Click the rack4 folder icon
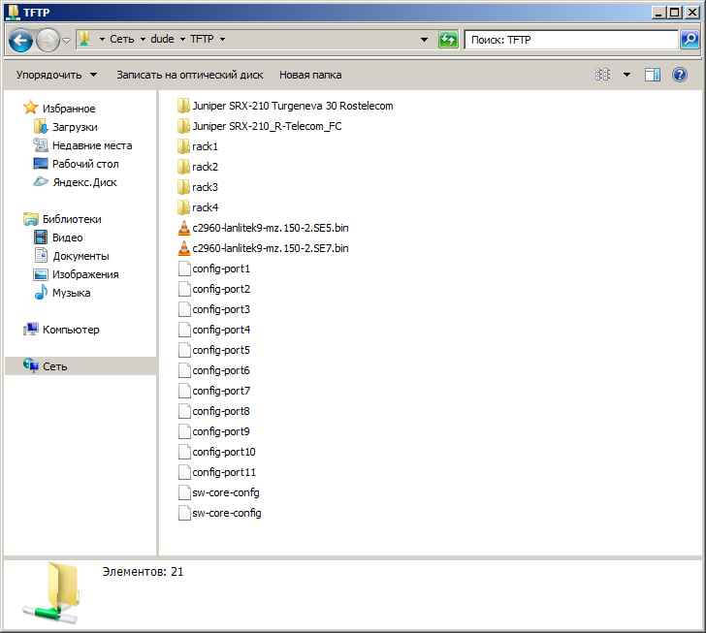Screen dimensions: 706x633 [183, 207]
